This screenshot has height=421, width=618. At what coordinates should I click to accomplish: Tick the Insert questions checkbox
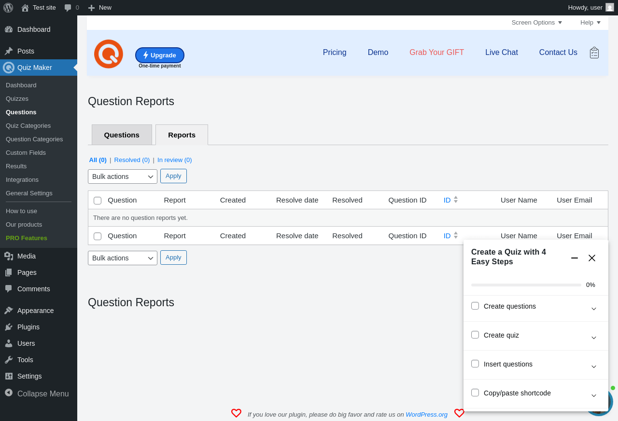click(x=475, y=364)
